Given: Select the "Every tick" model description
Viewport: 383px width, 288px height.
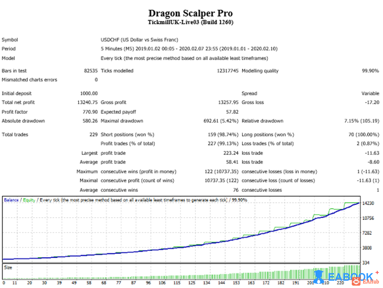Looking at the screenshot, I should coord(184,58).
